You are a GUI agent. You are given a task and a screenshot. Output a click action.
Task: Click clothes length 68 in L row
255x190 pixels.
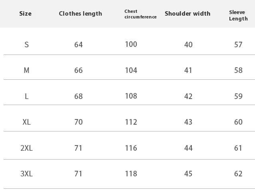pos(78,96)
